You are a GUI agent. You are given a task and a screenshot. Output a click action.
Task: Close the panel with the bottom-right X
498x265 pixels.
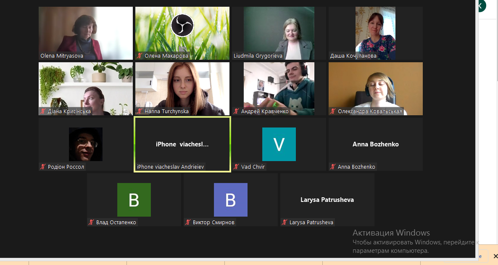[495, 256]
